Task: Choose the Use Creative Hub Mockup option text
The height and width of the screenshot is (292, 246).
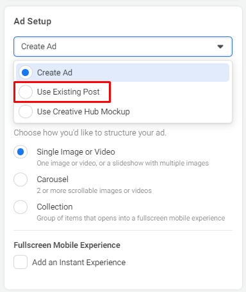Action: pos(83,112)
